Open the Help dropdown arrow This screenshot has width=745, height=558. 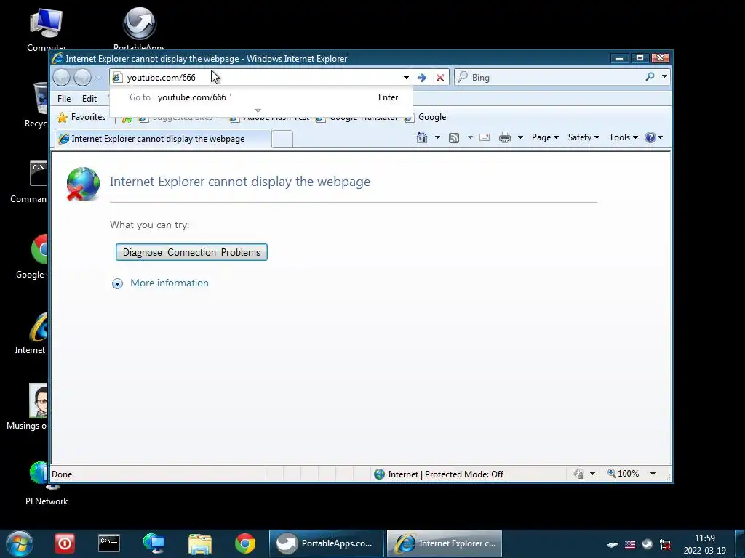click(x=660, y=137)
